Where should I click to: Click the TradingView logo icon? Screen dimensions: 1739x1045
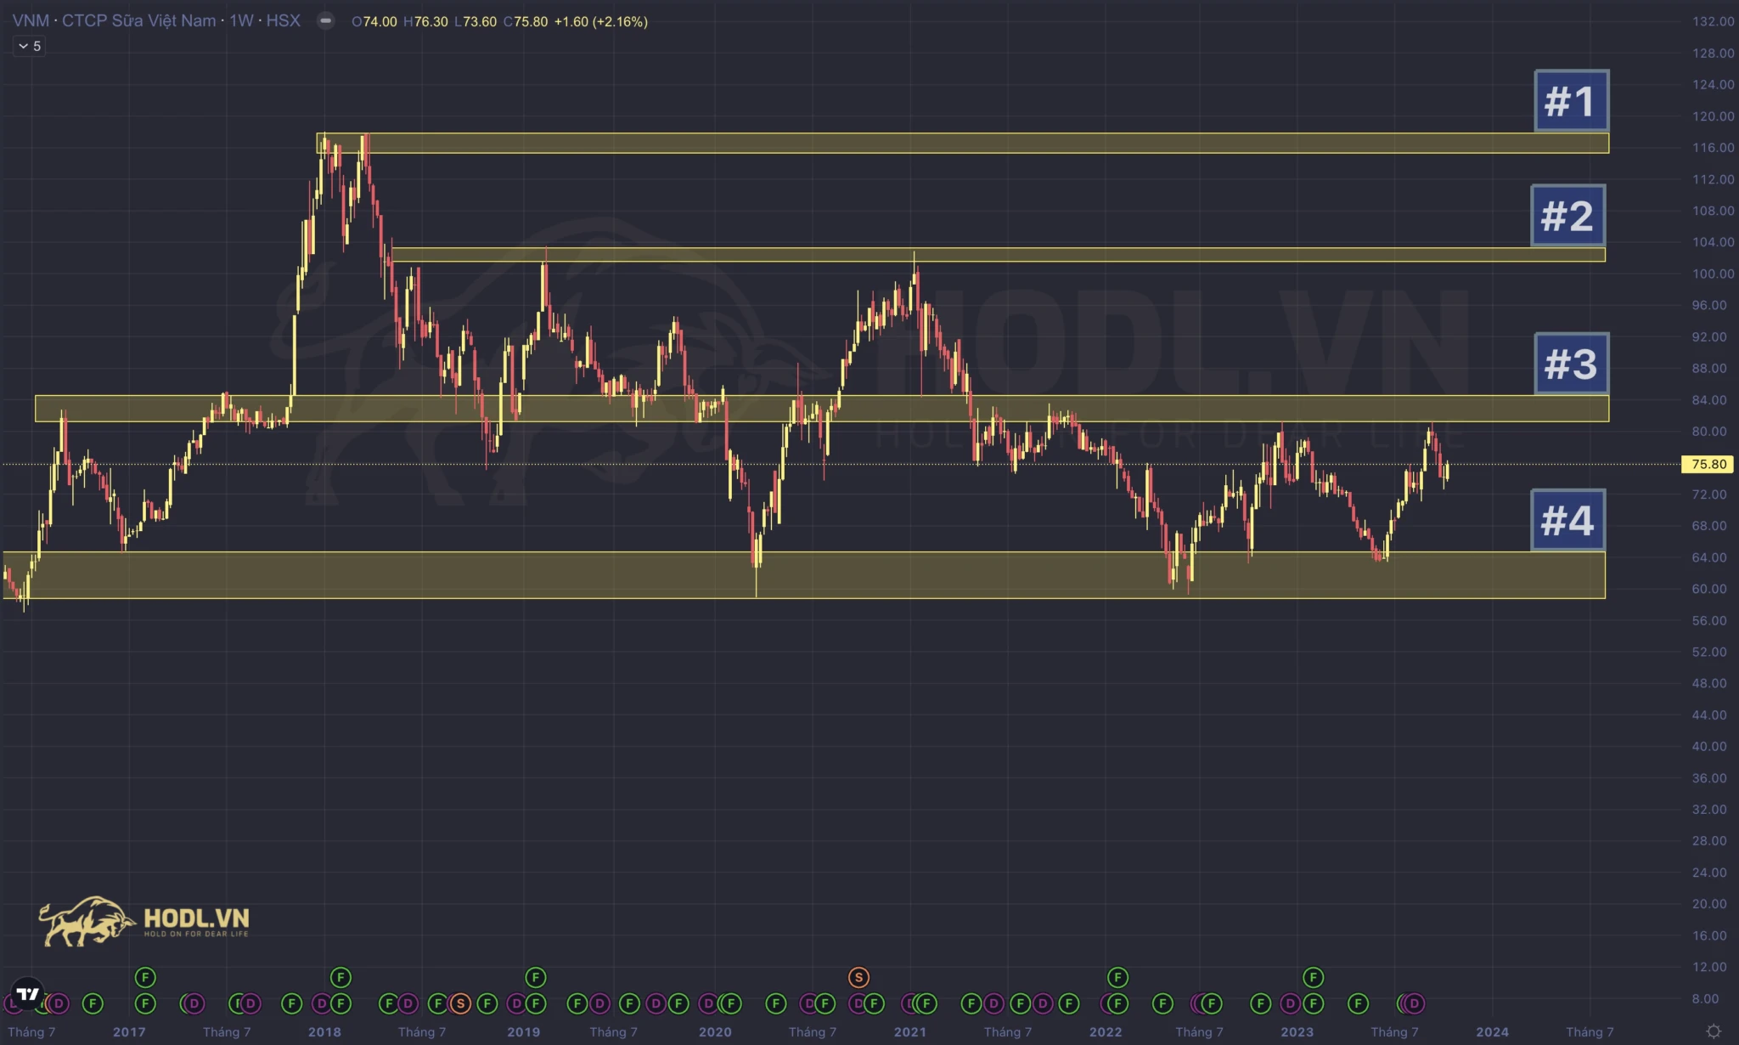pos(27,993)
